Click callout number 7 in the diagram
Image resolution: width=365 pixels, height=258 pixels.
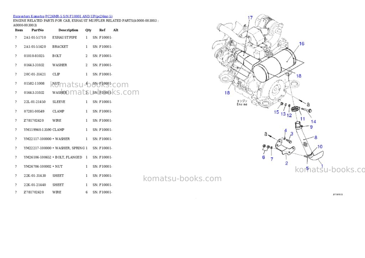tap(272, 159)
